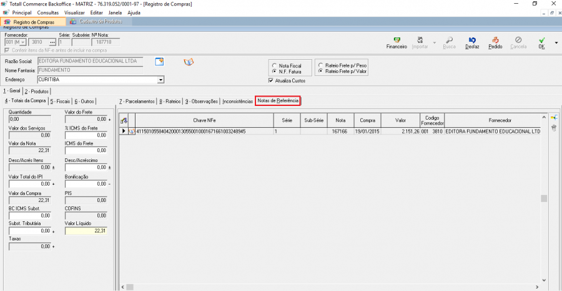The image size is (562, 291).
Task: Click the ellipsis button next to 3810
Action: click(x=52, y=42)
